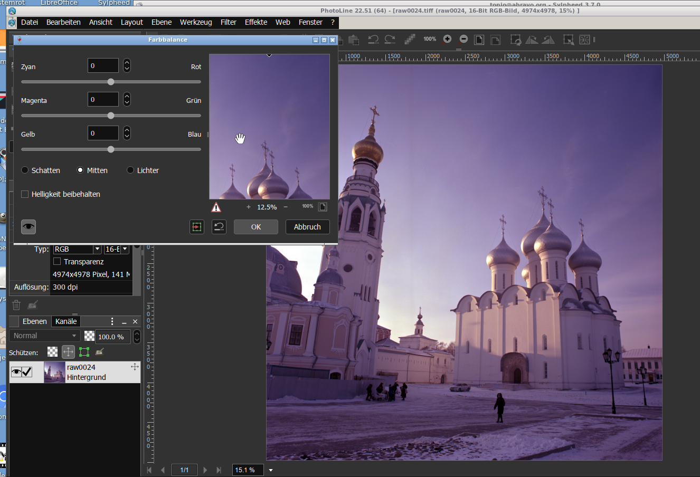Cancel the dialog with Abbruch
The height and width of the screenshot is (477, 700).
click(x=307, y=227)
